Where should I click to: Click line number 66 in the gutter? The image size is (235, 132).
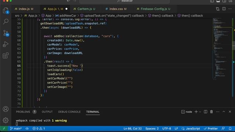point(19,66)
